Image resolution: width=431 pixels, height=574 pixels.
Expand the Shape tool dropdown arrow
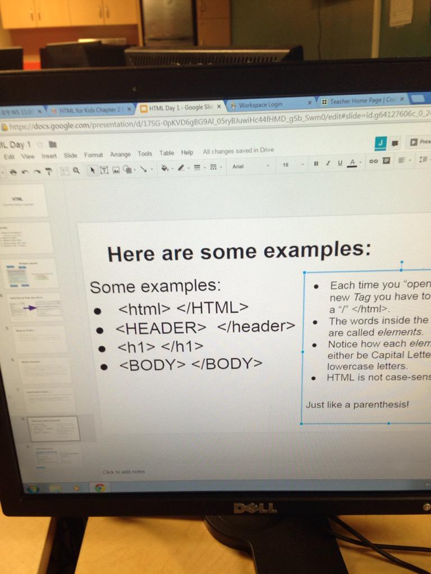(134, 169)
